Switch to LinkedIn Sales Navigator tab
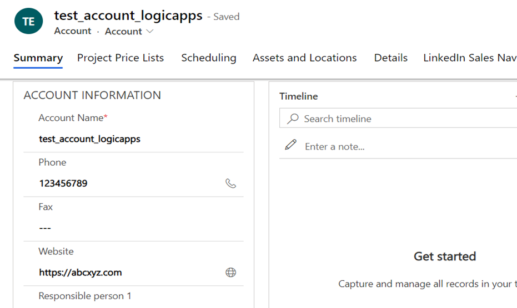The height and width of the screenshot is (308, 517). point(470,58)
